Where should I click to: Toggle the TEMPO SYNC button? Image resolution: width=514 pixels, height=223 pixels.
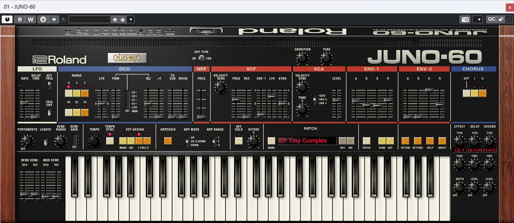[x=110, y=141]
